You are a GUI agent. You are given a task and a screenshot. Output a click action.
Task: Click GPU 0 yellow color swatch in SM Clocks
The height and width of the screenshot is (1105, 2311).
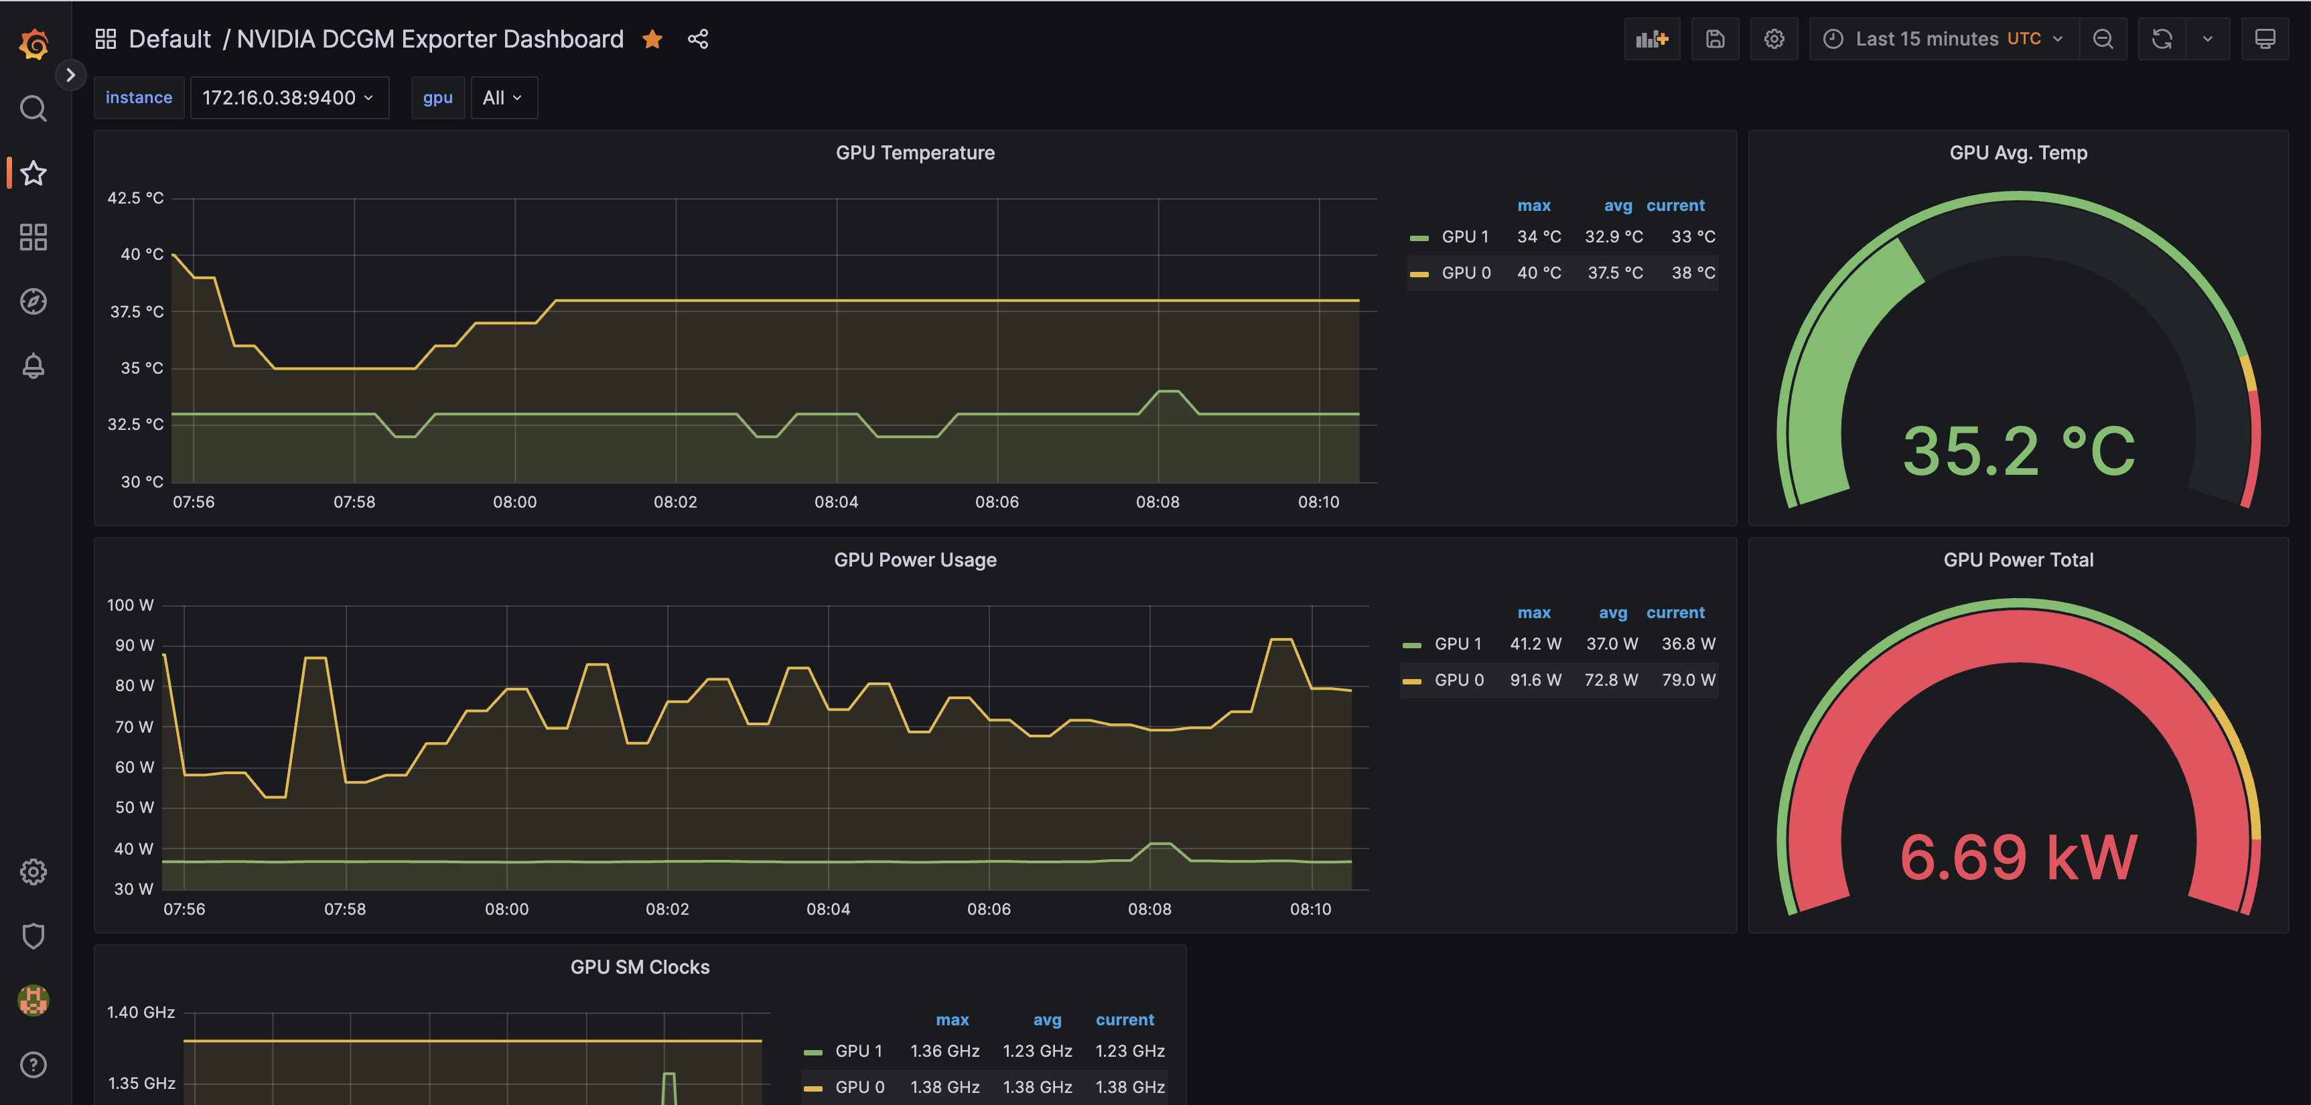[813, 1088]
